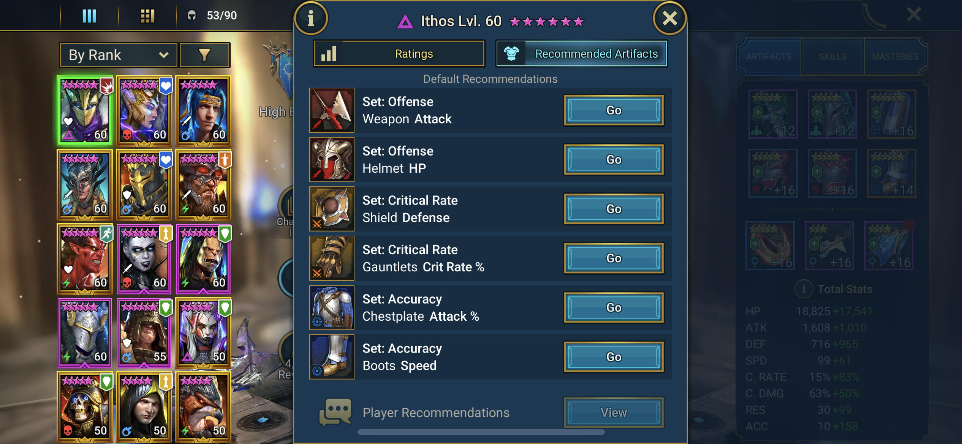Click the Player Recommendations chat icon

point(335,412)
